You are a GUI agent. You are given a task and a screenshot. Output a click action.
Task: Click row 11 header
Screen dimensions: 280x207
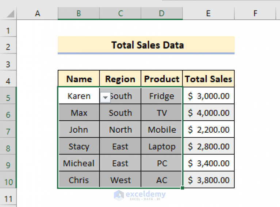pos(8,199)
